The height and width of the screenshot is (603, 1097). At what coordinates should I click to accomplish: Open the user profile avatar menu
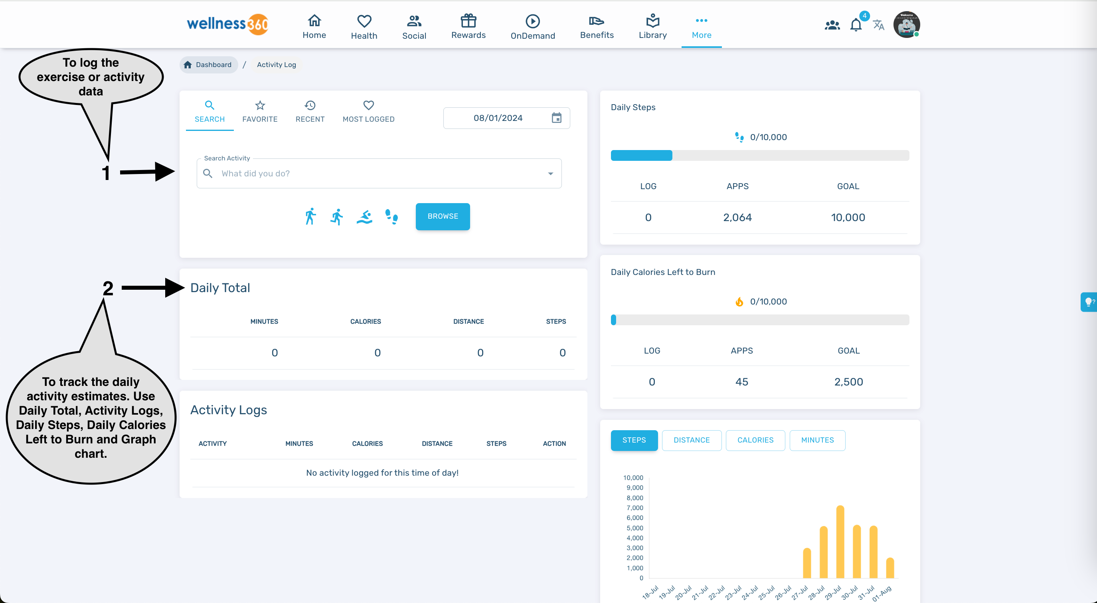pos(906,25)
